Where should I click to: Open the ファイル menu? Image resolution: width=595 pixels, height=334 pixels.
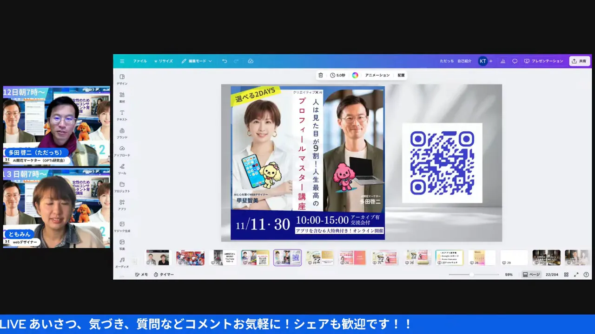click(x=140, y=61)
